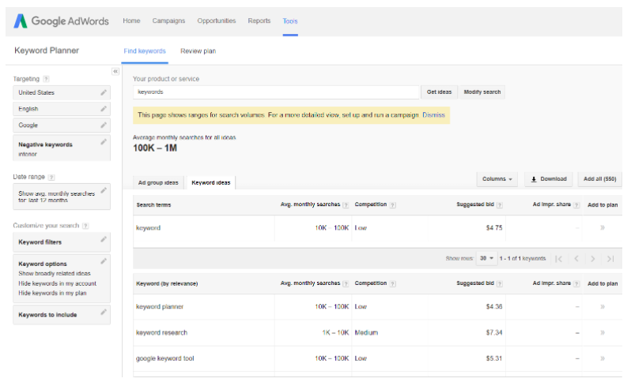631x386 pixels.
Task: Open help for Ad impr. share in Keyword table
Action: coord(576,283)
